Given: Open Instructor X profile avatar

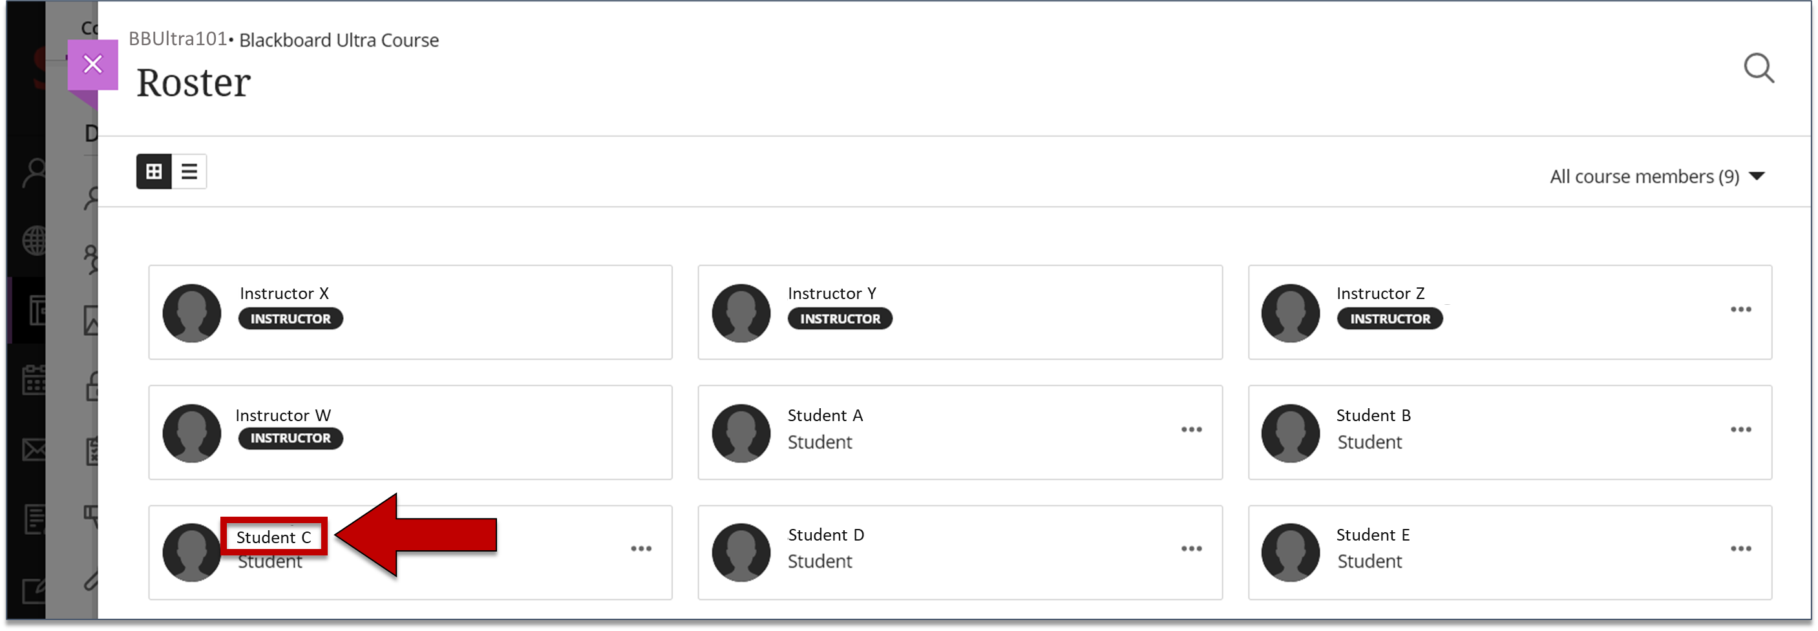Looking at the screenshot, I should pos(192,313).
